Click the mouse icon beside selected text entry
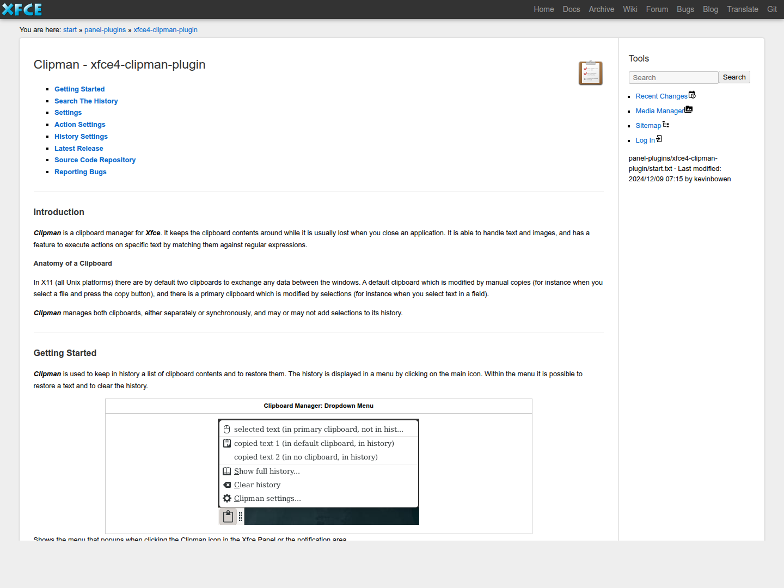The height and width of the screenshot is (588, 784). click(x=227, y=429)
